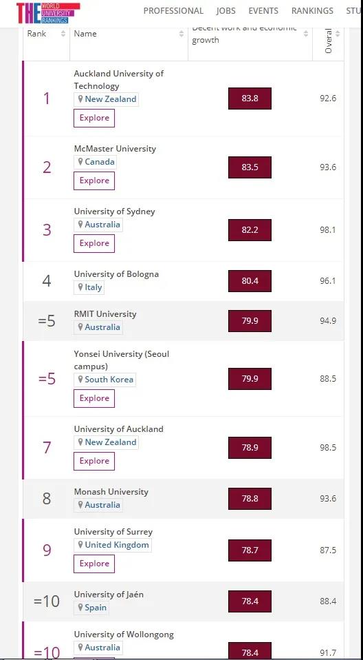The image size is (363, 660).
Task: Open University of Bologna link
Action: click(x=116, y=274)
